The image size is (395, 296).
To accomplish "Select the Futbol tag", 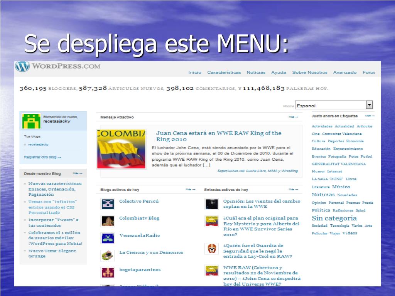I will pos(366,156).
